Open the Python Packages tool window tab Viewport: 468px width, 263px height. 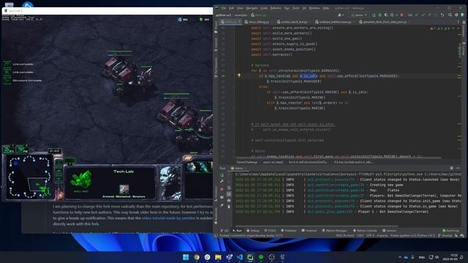(x=334, y=231)
